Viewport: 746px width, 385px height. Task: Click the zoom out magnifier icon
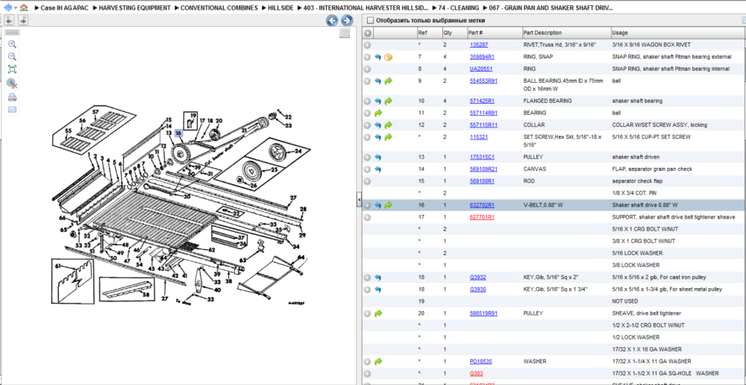13,57
